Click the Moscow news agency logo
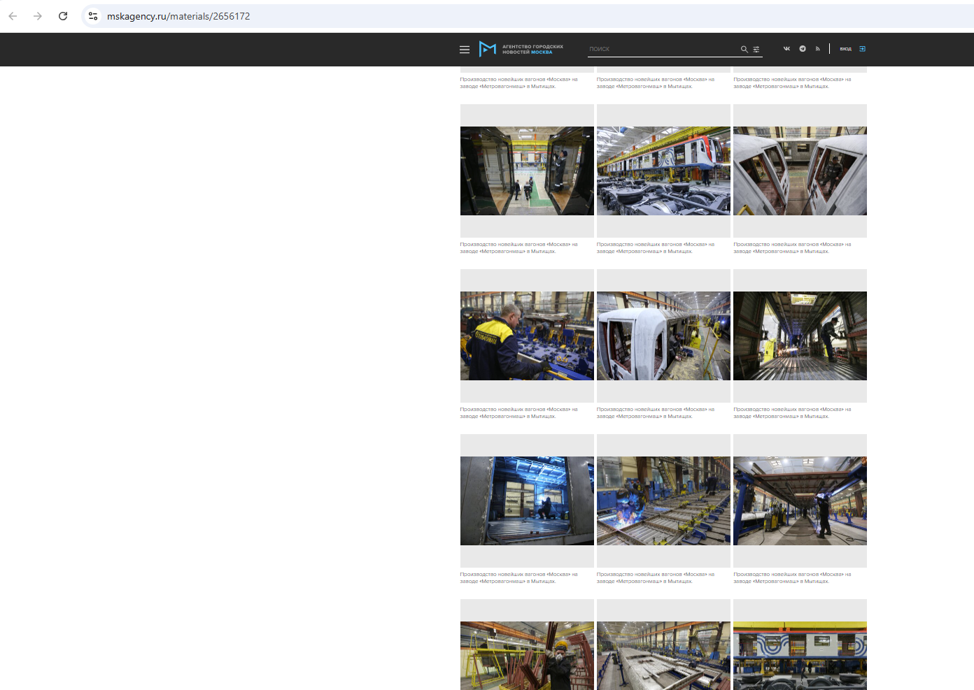The width and height of the screenshot is (974, 690). pyautogui.click(x=521, y=49)
